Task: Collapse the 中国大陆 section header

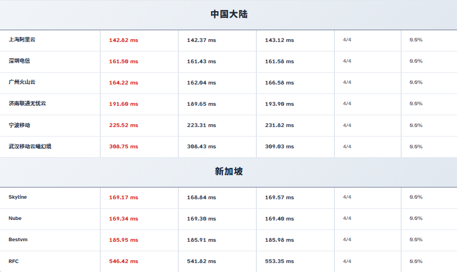Action: (x=228, y=15)
